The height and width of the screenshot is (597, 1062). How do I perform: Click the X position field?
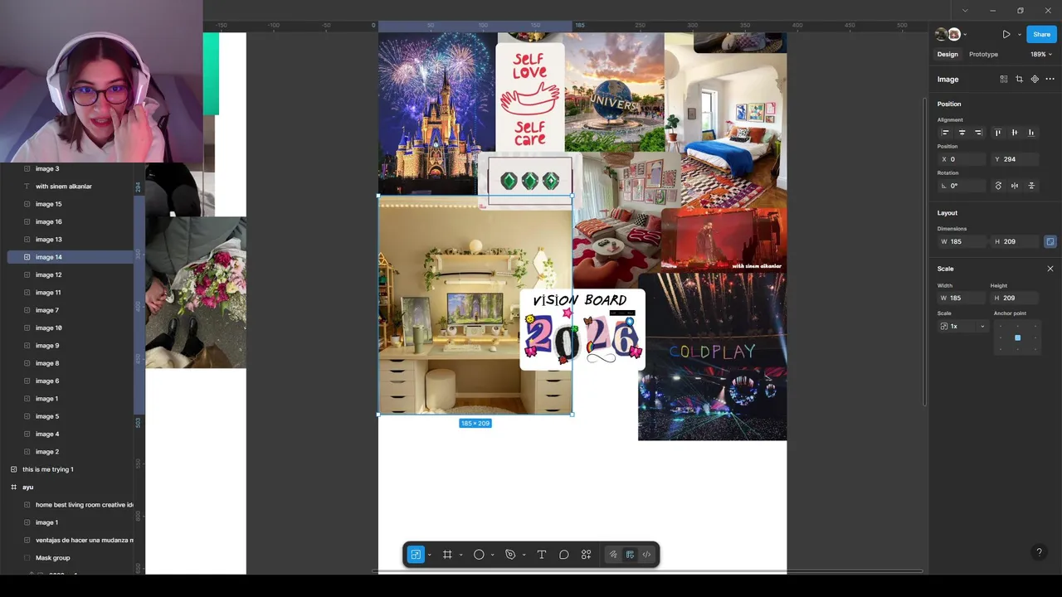(963, 159)
